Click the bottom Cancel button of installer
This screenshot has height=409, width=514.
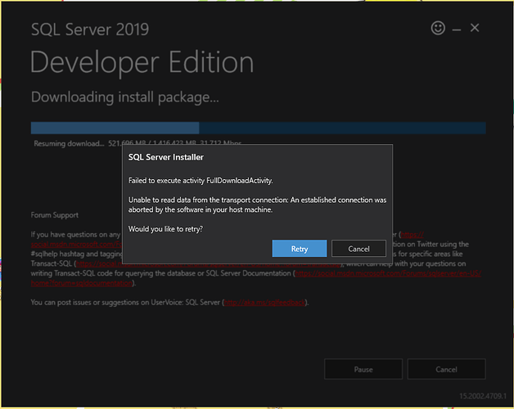tap(446, 369)
